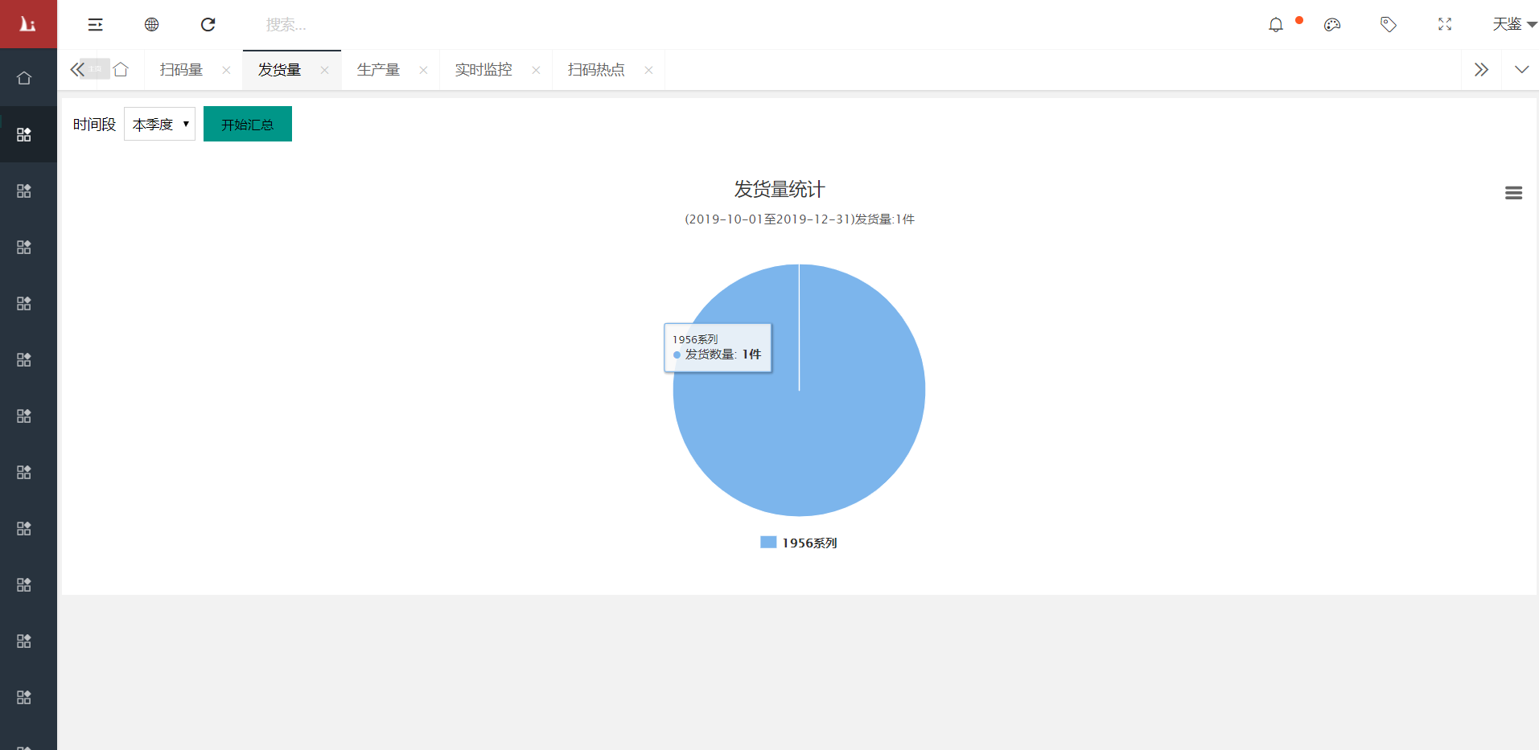
Task: Click the 开始汇总 button
Action: tap(247, 125)
